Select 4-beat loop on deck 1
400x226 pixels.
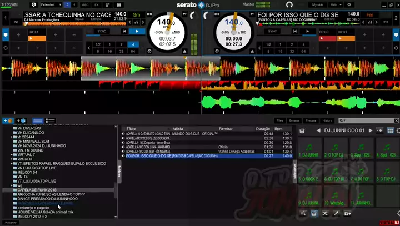[x=133, y=44]
